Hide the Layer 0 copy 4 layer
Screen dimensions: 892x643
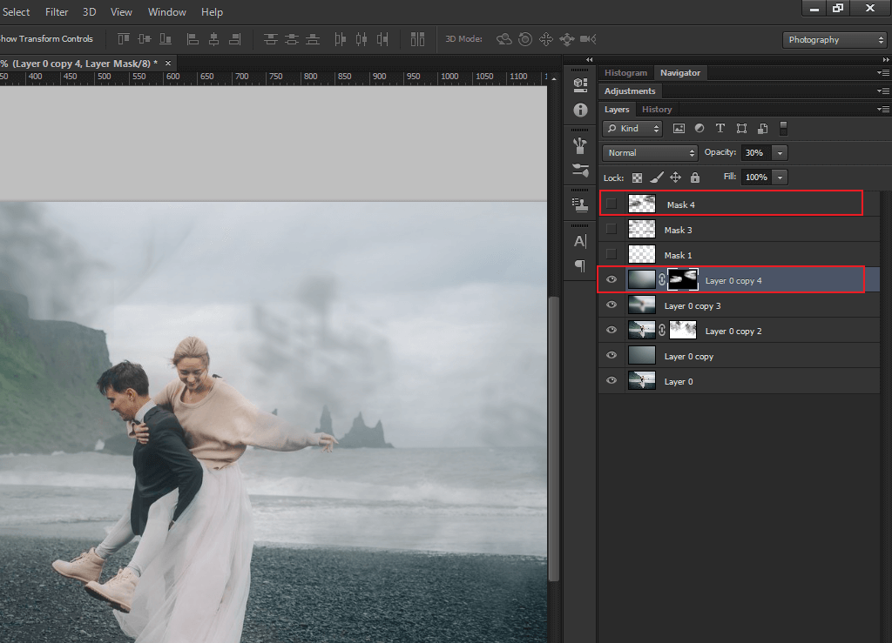[612, 279]
